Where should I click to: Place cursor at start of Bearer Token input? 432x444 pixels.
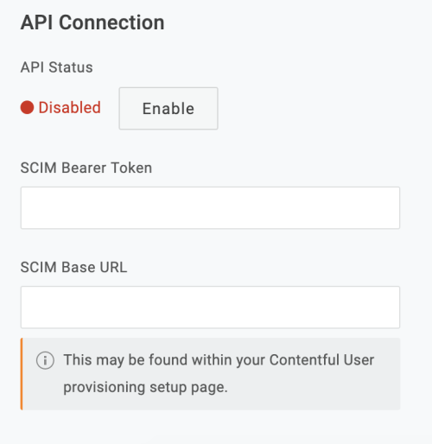(x=26, y=207)
